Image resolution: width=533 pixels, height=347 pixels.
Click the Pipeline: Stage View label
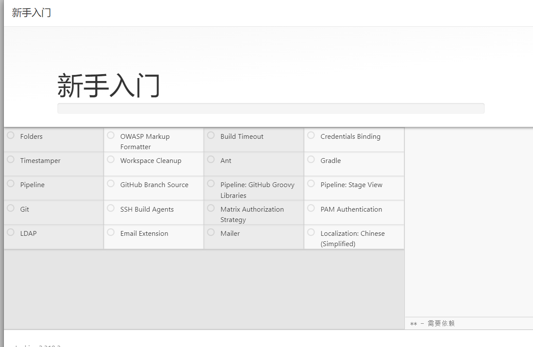coord(351,185)
